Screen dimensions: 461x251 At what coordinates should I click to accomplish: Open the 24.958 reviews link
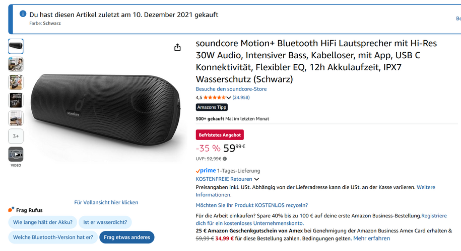point(241,97)
